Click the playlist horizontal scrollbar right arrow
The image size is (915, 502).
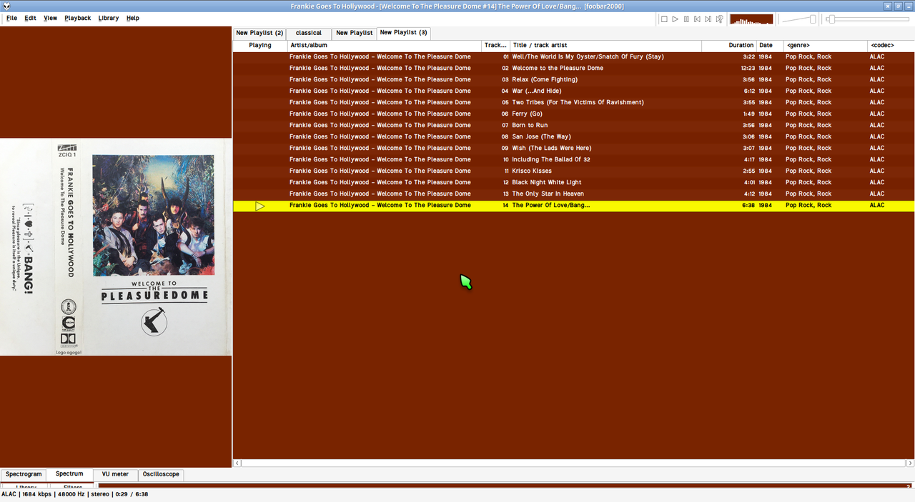click(x=910, y=463)
